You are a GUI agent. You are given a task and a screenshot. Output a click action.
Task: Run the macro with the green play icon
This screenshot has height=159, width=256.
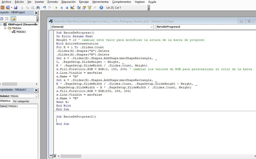56,8
